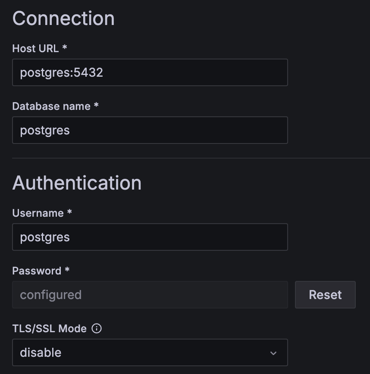This screenshot has width=370, height=374.
Task: Focus the Host URL input field
Action: [150, 72]
